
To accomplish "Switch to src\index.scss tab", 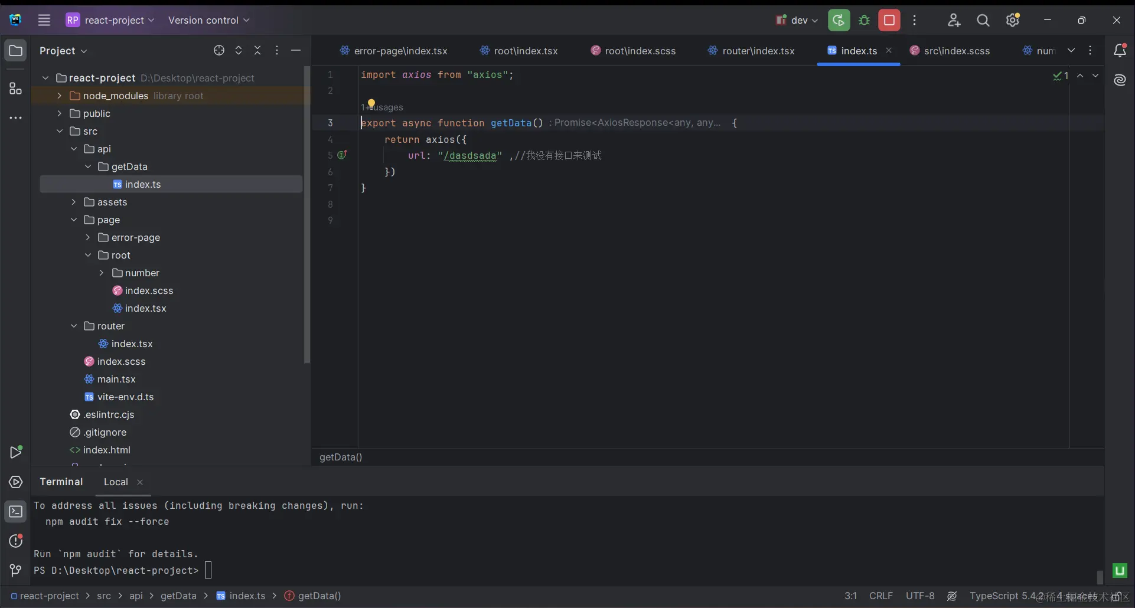I will (950, 51).
